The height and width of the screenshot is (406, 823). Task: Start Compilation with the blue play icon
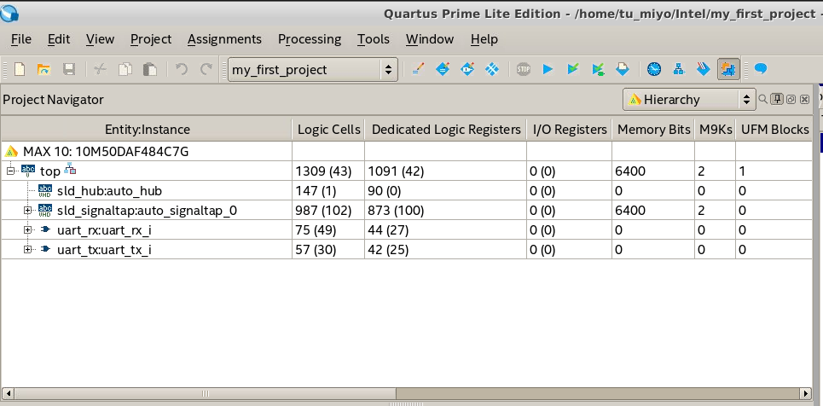coord(548,69)
